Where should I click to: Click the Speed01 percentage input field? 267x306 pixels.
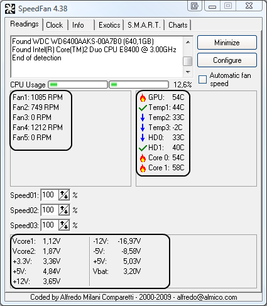50,195
